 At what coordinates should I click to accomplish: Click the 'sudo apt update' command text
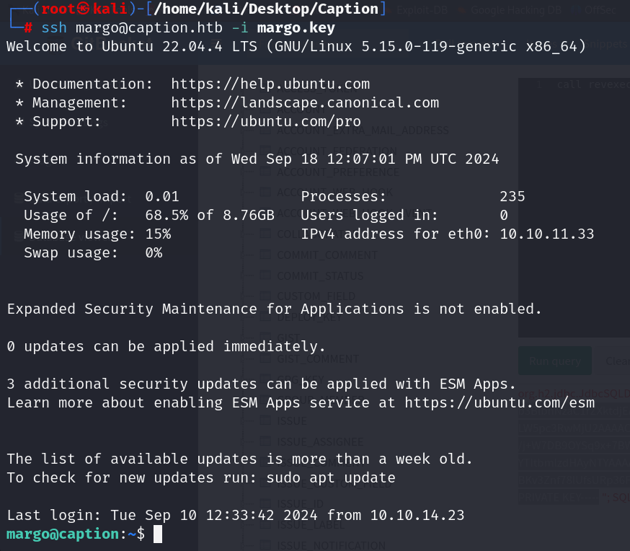coord(331,478)
